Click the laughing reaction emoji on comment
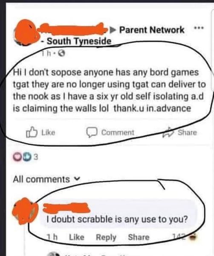This screenshot has height=256, width=214. pos(193,236)
